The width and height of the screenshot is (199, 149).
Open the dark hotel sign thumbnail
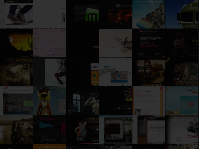click(182, 43)
